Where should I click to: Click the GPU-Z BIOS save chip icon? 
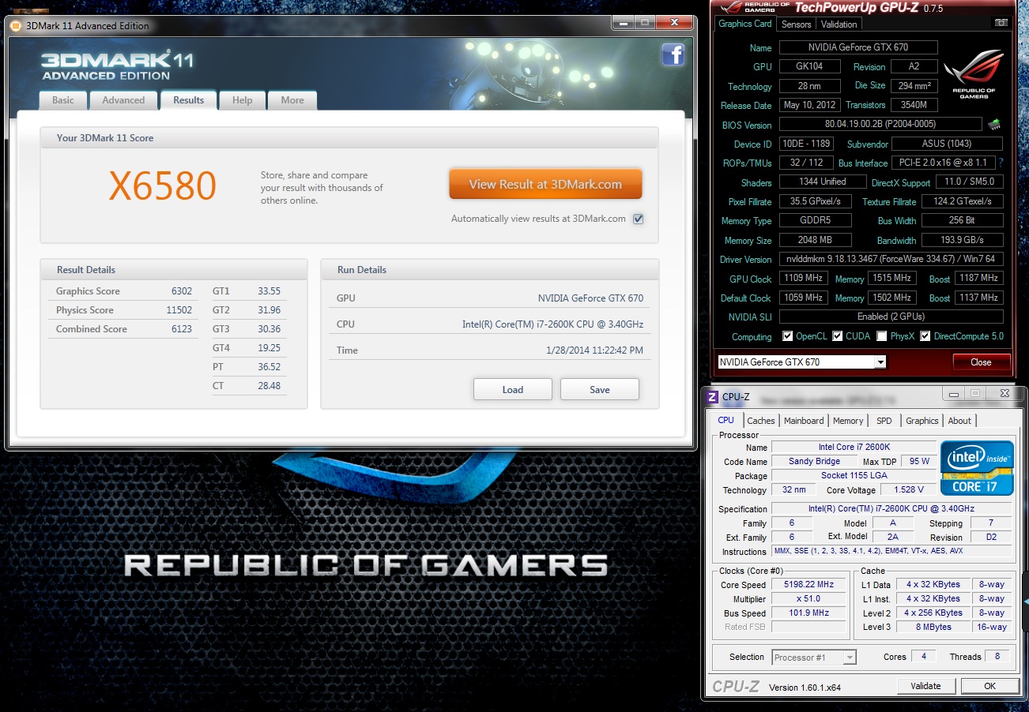[x=994, y=124]
